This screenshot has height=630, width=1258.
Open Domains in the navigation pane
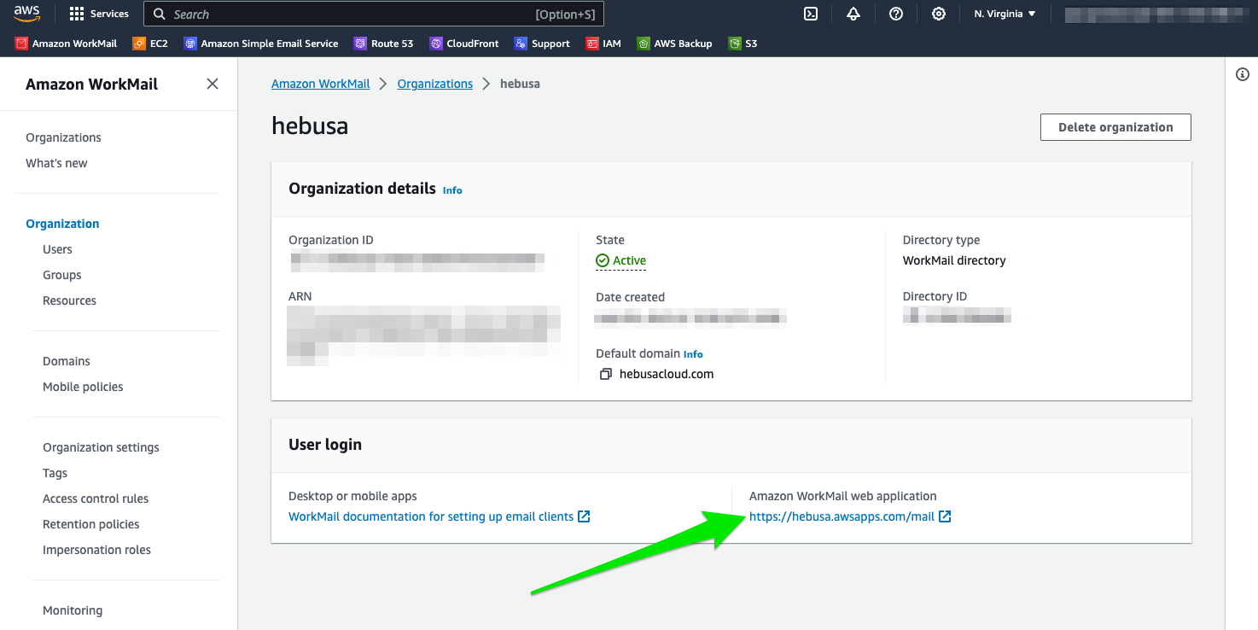tap(67, 361)
